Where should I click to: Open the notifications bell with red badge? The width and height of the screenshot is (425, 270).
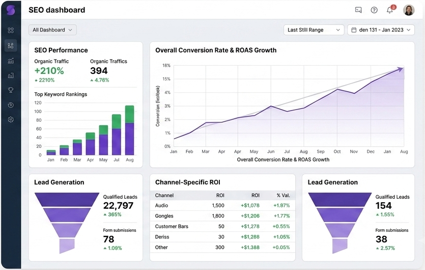tap(390, 10)
